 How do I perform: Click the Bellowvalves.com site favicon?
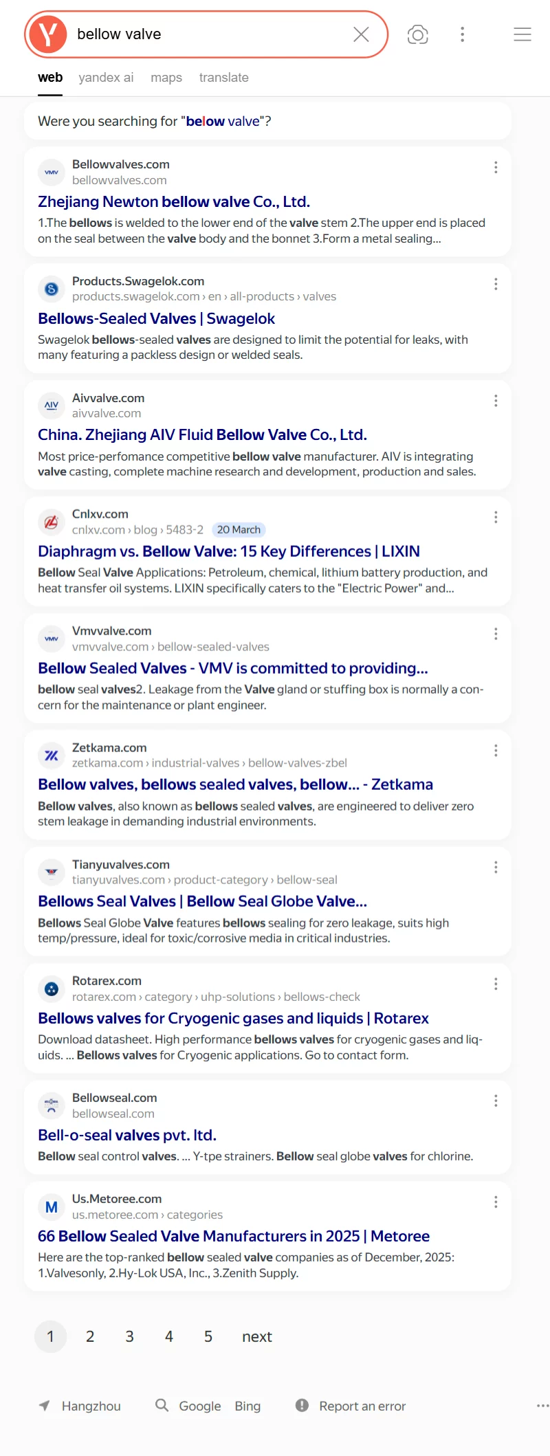click(51, 172)
